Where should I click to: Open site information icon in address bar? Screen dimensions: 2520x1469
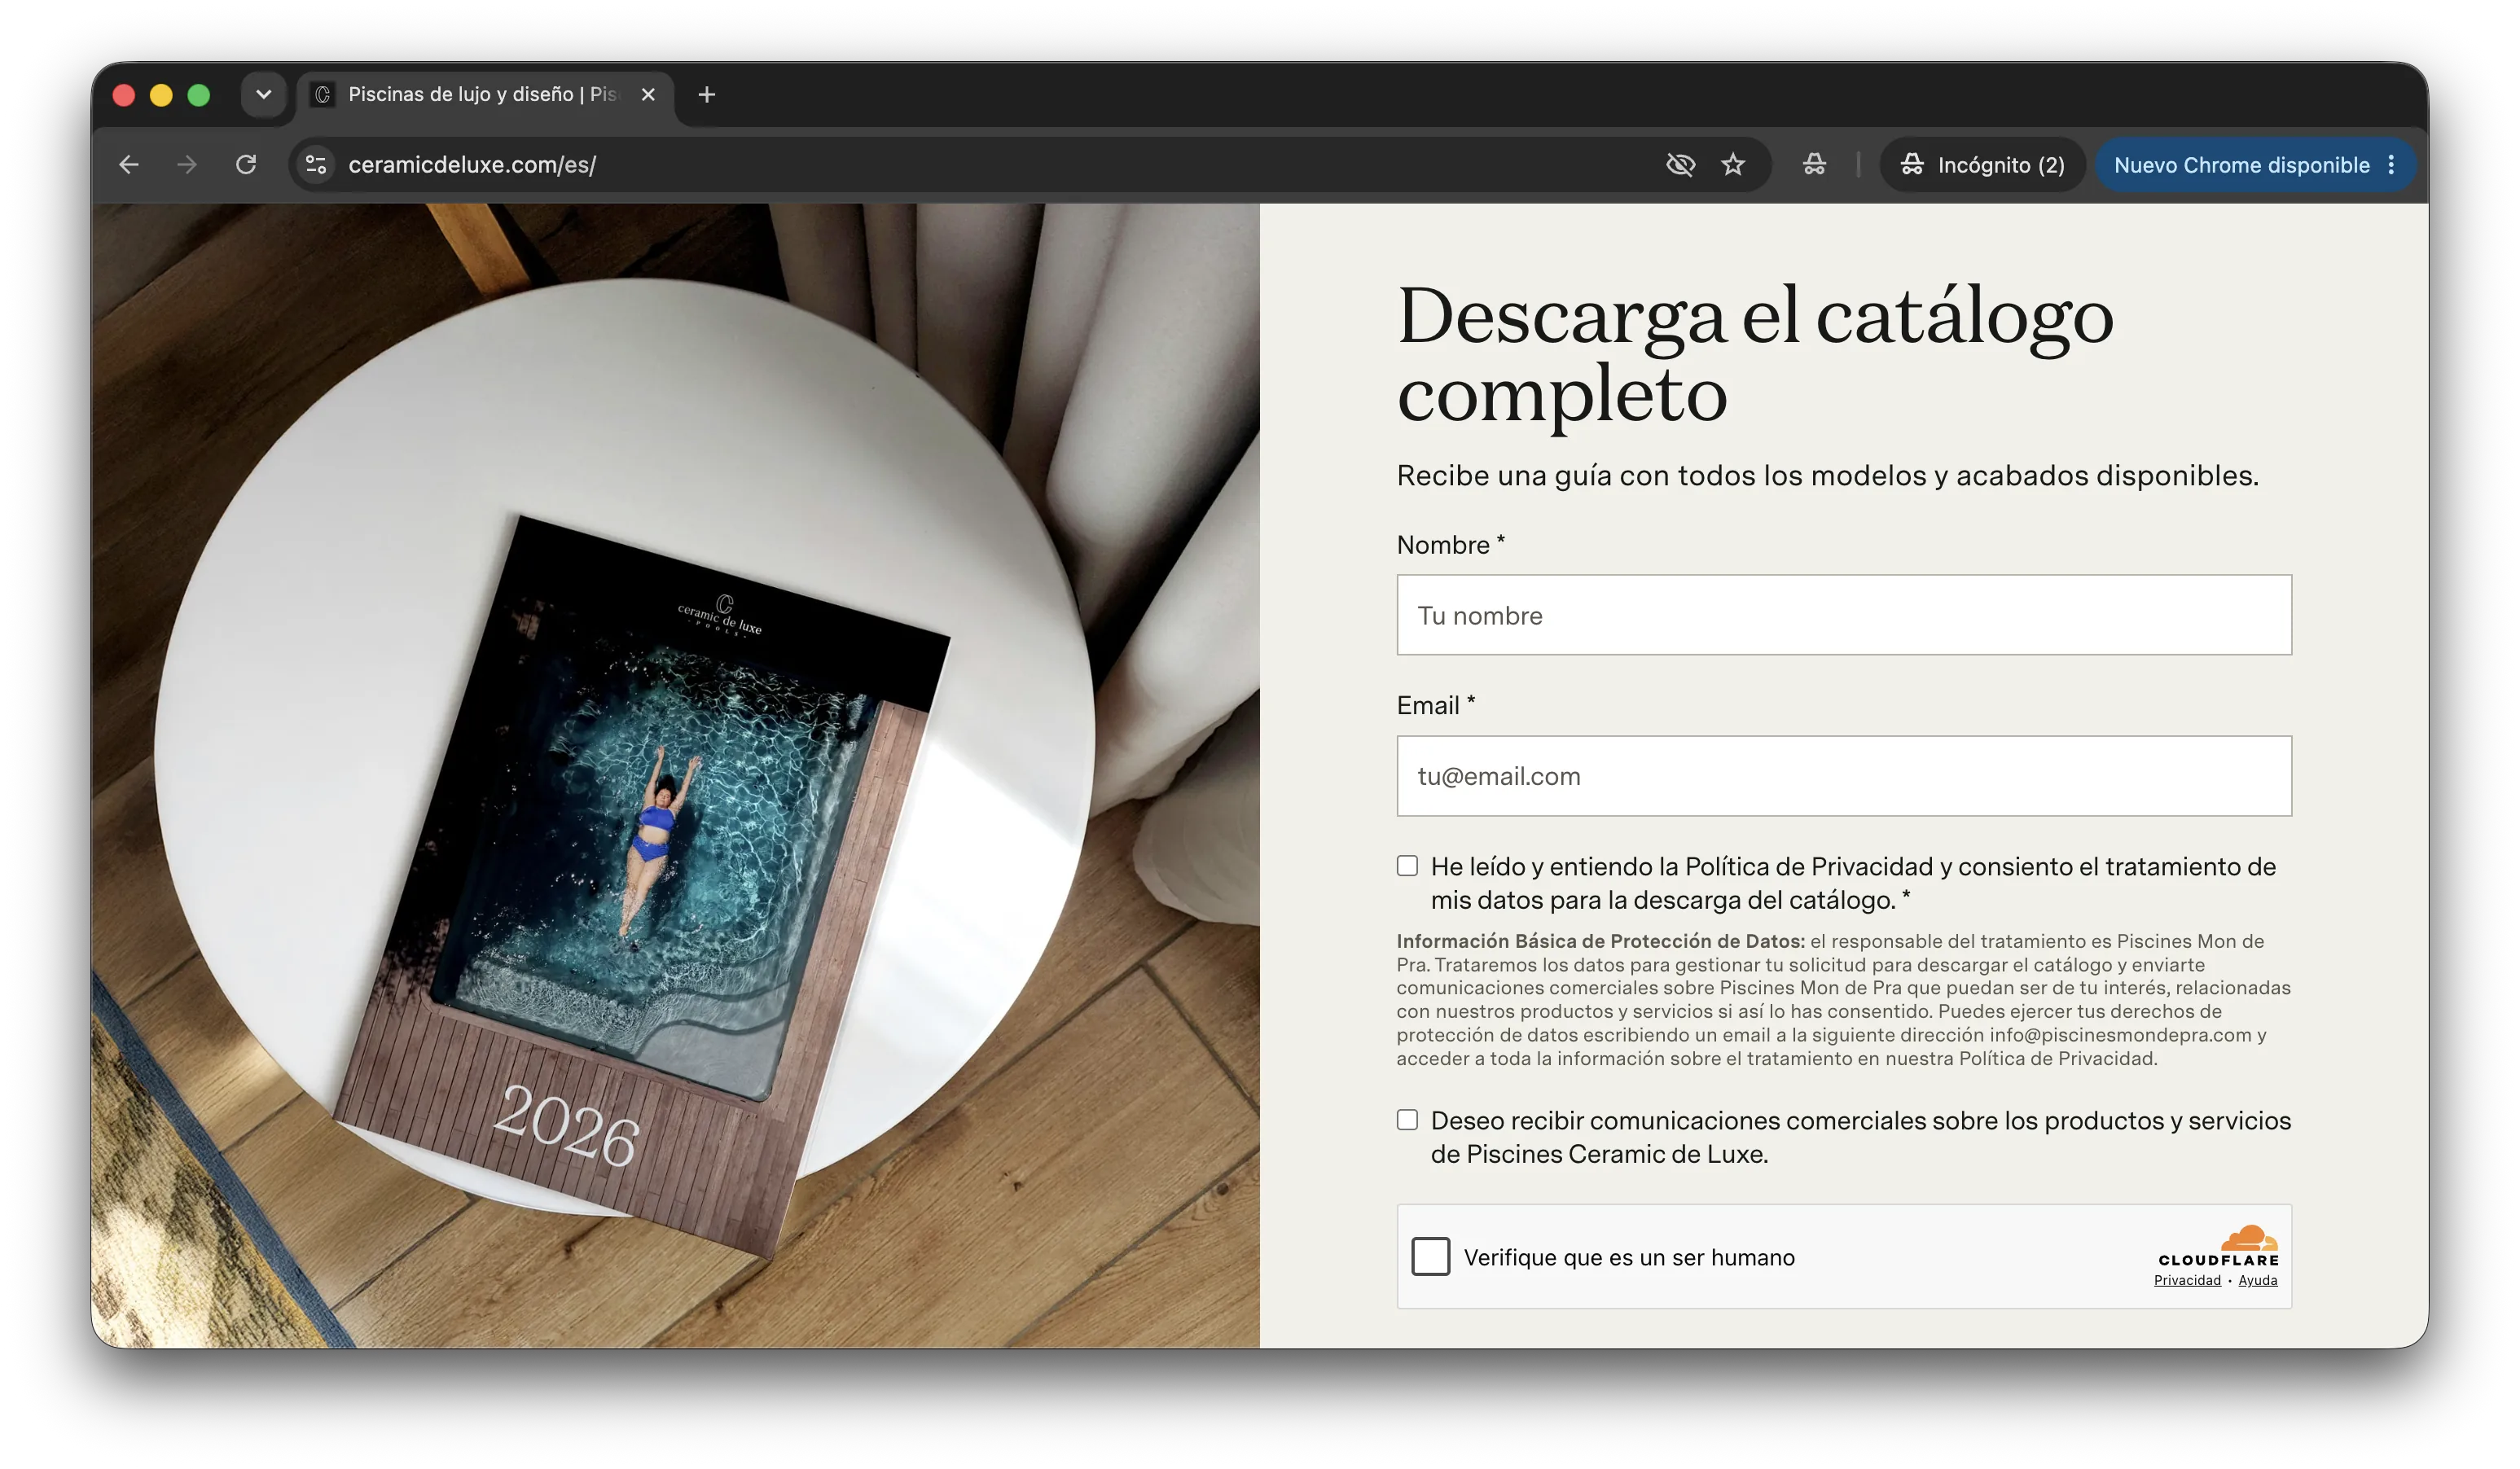tap(316, 165)
